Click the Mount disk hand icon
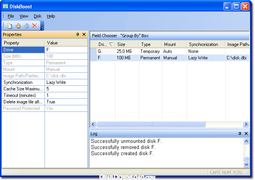Viewport: 255px width, 180px height. coord(18,26)
